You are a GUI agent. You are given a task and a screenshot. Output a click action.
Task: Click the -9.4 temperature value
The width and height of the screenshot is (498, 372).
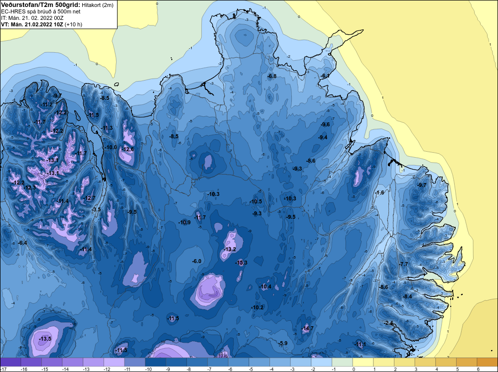point(323,137)
